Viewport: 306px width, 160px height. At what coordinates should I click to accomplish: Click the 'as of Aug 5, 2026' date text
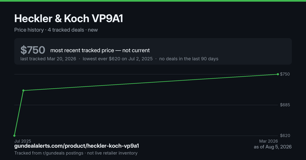click(273, 147)
